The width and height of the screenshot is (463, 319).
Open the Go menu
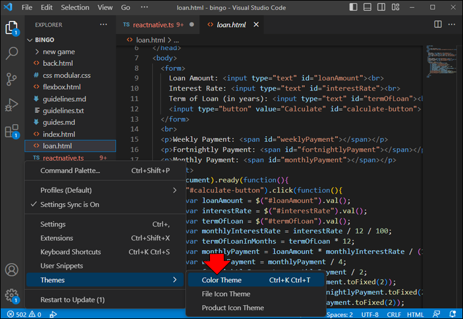(126, 8)
